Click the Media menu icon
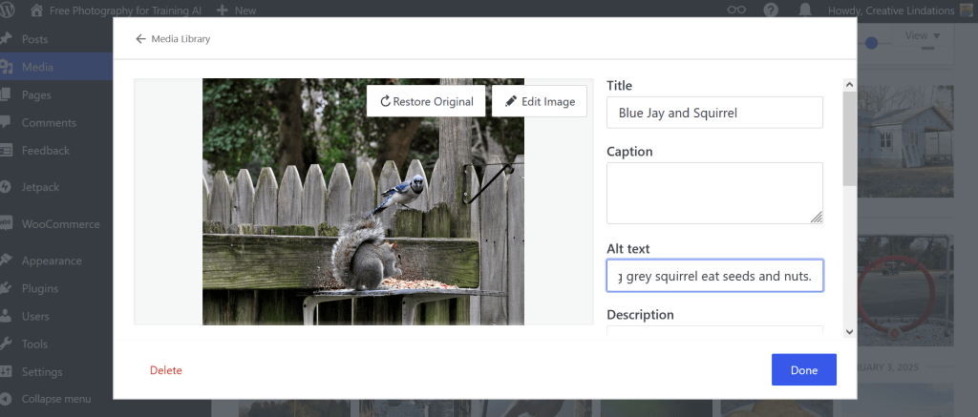The image size is (978, 417). 7,67
